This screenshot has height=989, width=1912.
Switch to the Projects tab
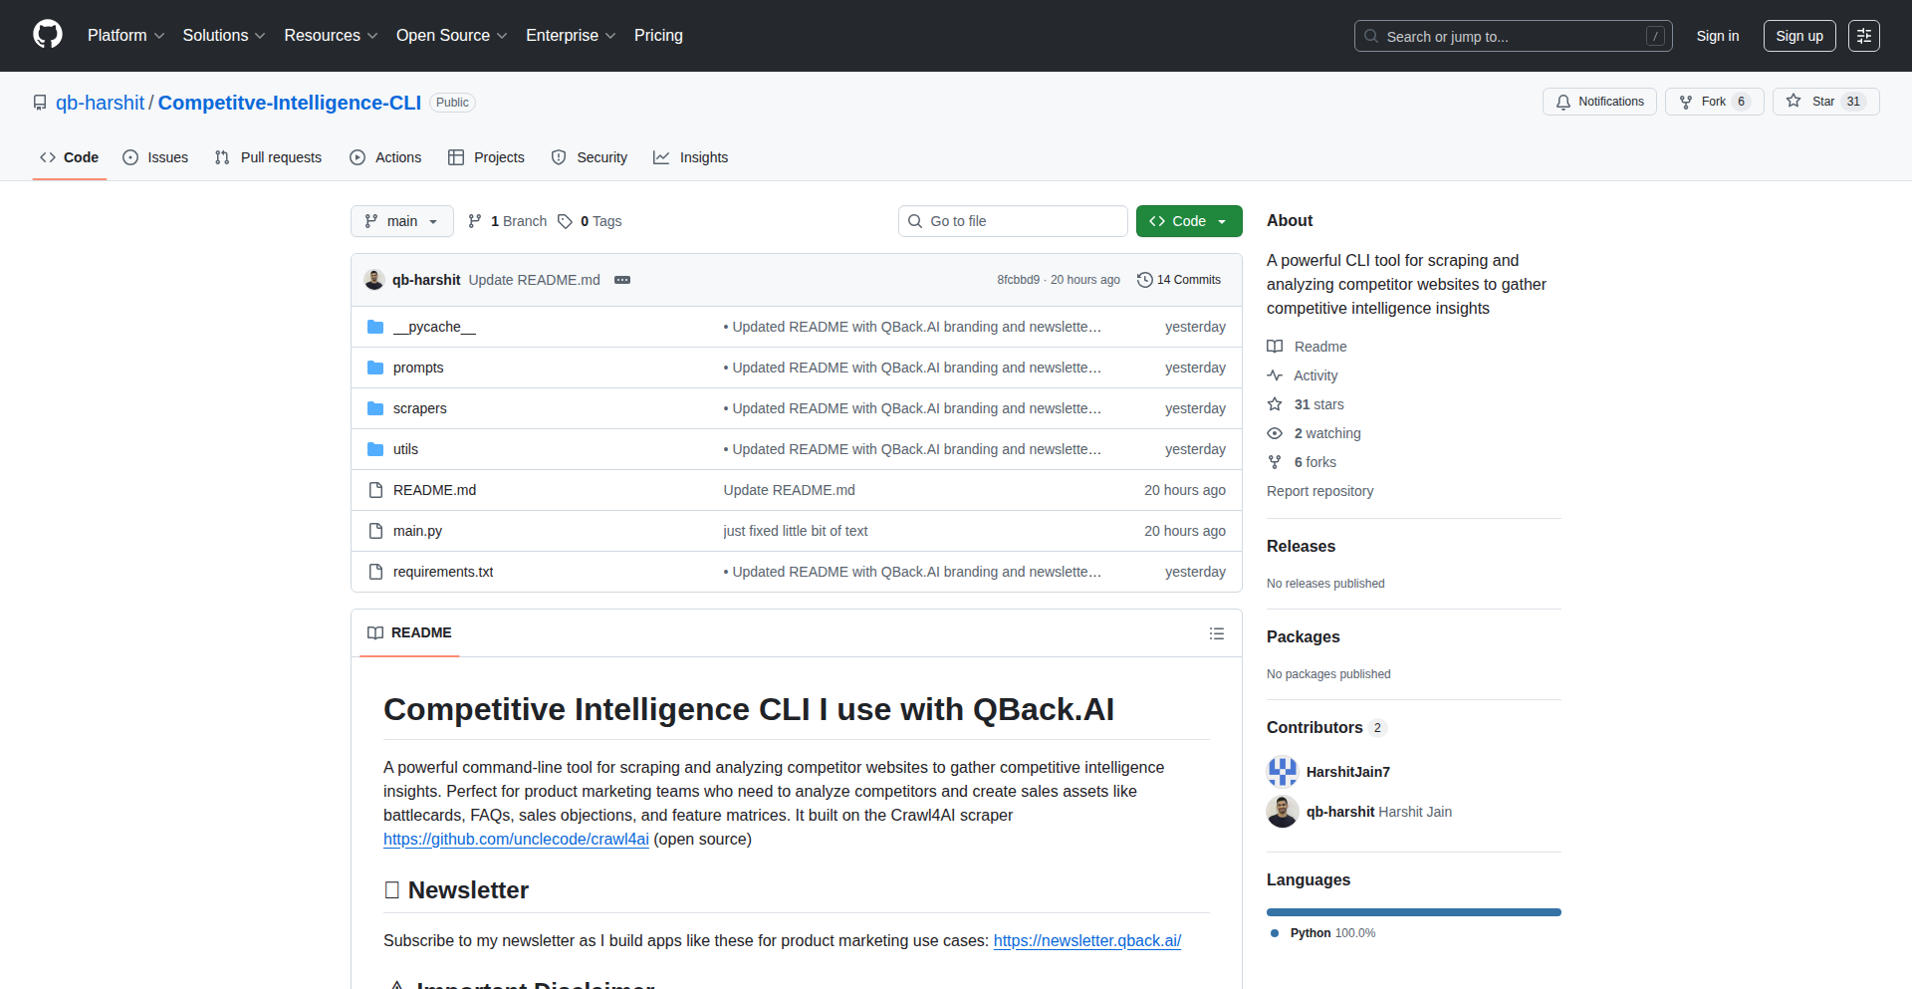(x=486, y=157)
